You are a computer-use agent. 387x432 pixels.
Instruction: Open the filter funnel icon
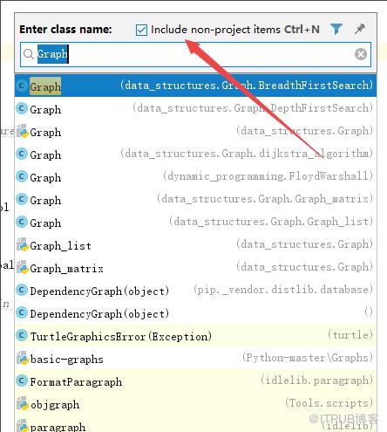point(336,29)
